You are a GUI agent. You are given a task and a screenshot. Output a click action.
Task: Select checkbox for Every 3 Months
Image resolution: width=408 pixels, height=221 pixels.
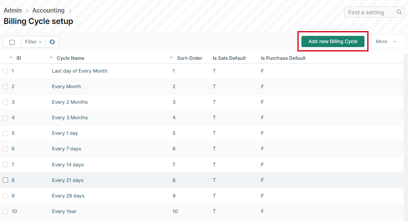pyautogui.click(x=6, y=118)
